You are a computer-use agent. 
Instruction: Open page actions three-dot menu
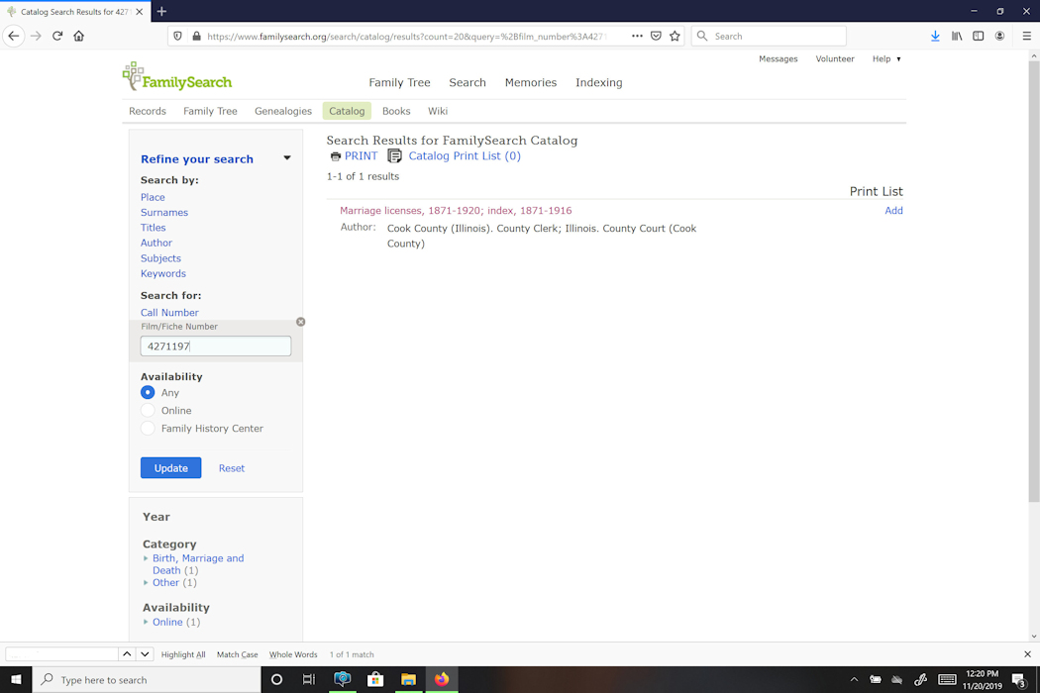pos(637,36)
